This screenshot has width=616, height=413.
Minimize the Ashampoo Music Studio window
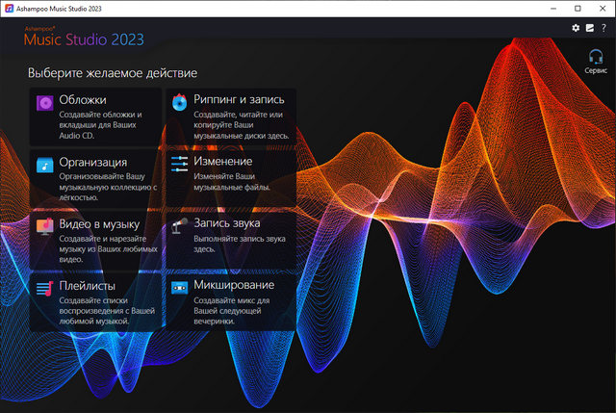tap(548, 8)
